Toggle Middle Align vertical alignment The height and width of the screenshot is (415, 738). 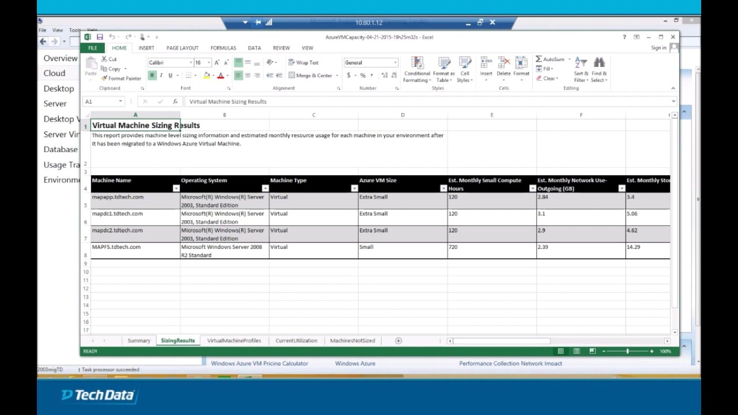click(247, 62)
